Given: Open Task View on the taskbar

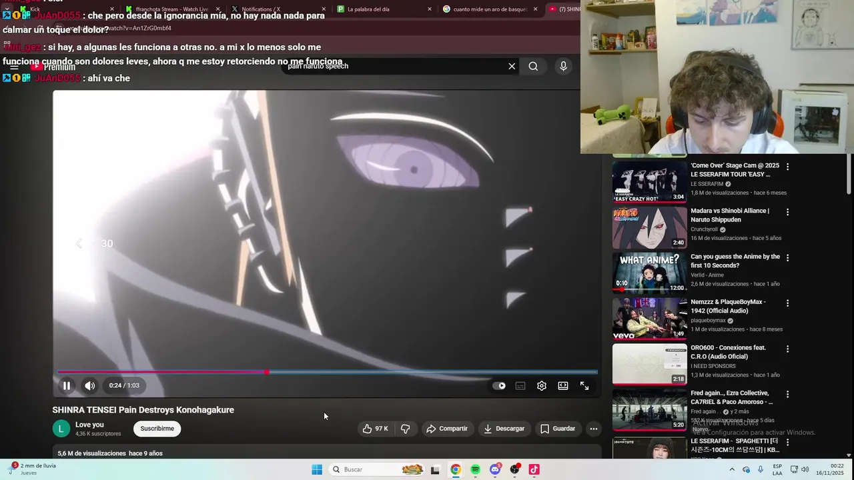Looking at the screenshot, I should 435,469.
